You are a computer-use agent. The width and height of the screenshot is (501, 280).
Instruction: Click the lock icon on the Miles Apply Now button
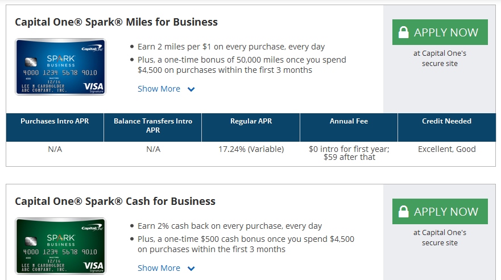(x=404, y=32)
